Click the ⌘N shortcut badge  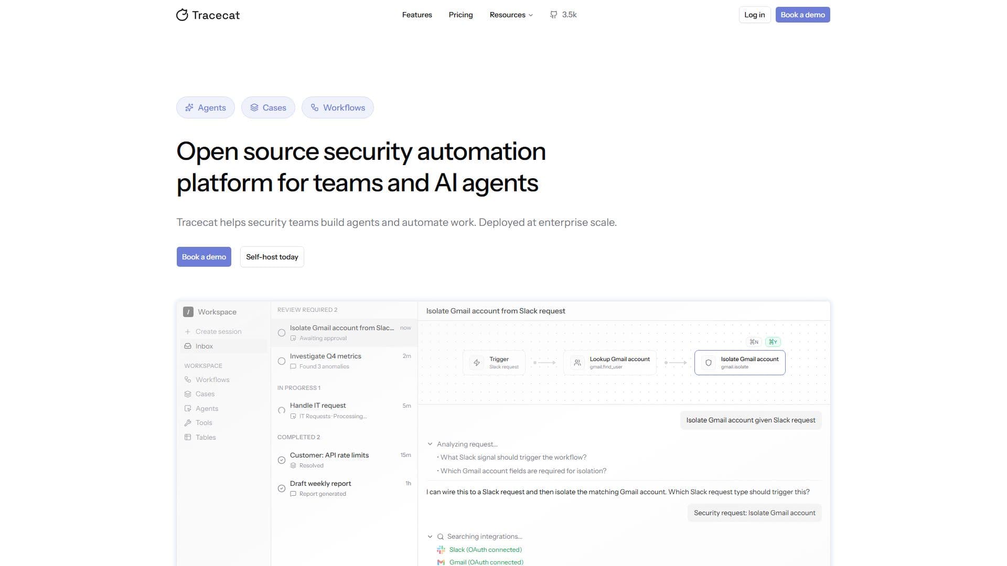point(754,342)
